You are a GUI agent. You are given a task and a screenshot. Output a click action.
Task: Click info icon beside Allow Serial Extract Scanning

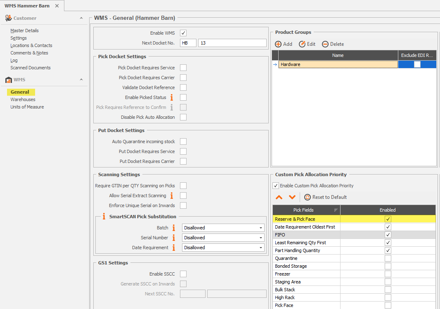coord(172,196)
